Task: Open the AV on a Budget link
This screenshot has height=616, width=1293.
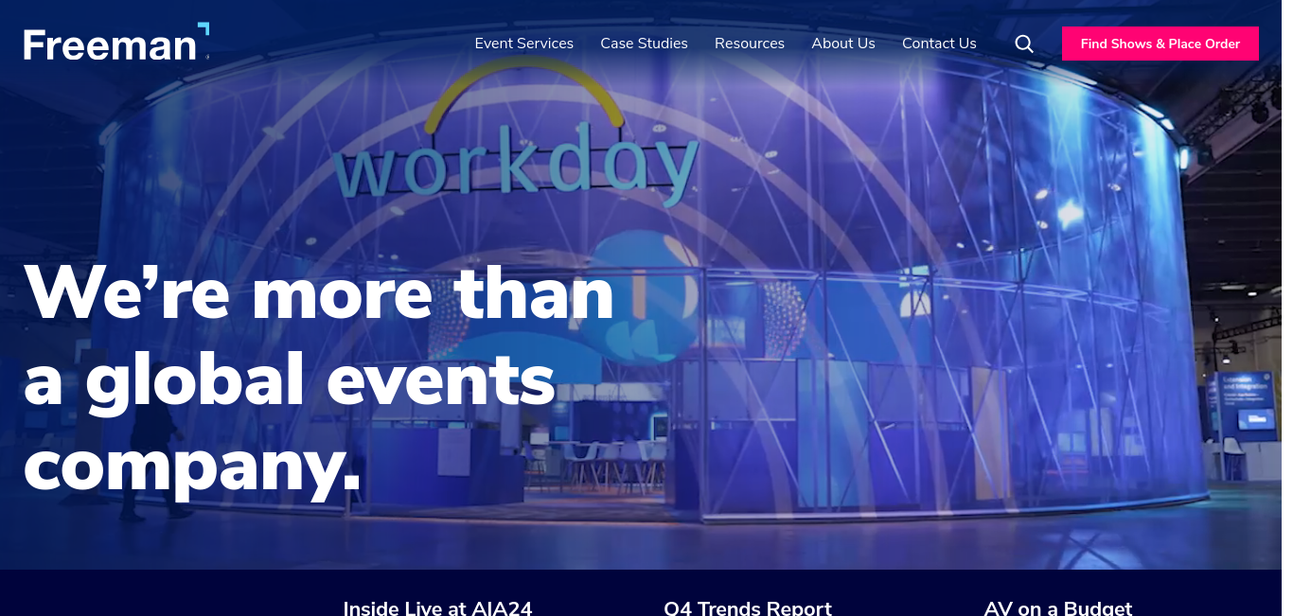Action: (x=1058, y=607)
